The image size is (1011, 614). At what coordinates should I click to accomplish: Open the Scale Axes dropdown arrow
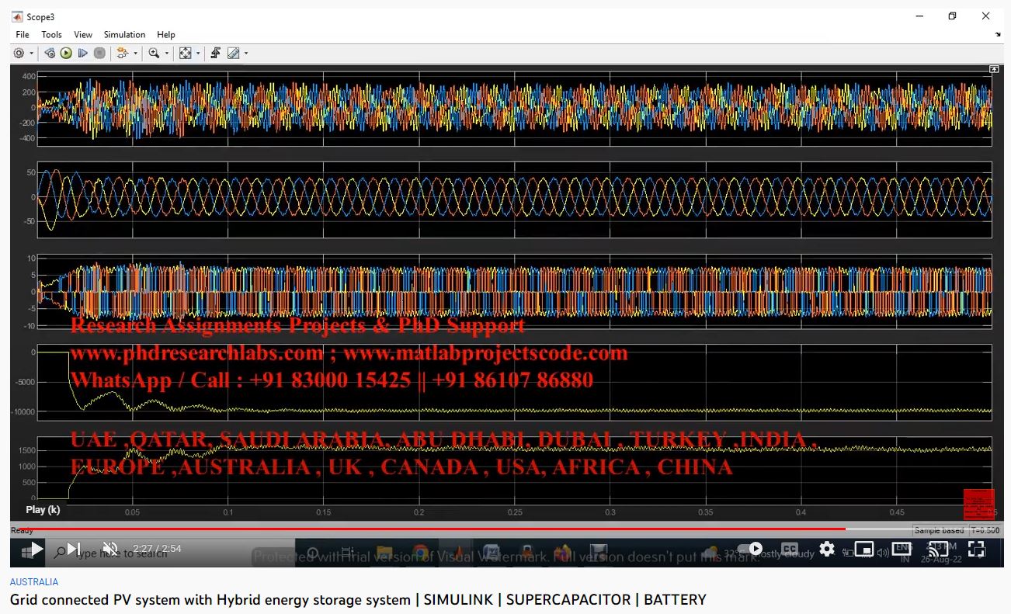pyautogui.click(x=198, y=54)
